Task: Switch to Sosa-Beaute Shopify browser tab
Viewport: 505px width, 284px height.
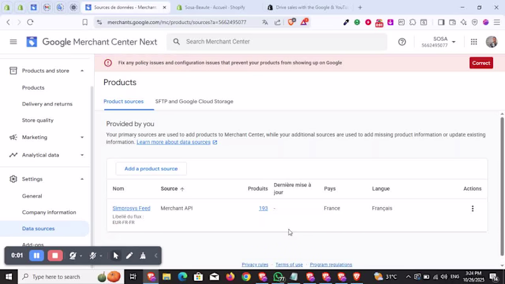Action: coord(215,8)
